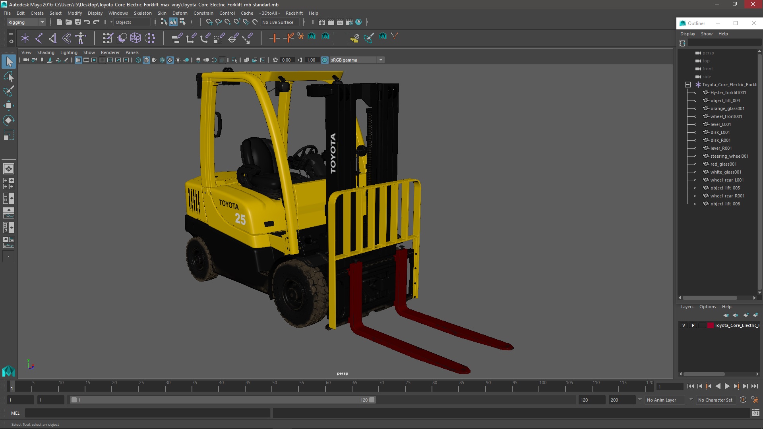Screen dimensions: 763x429
Task: Choose the Paint Selection tool
Action: click(x=9, y=91)
